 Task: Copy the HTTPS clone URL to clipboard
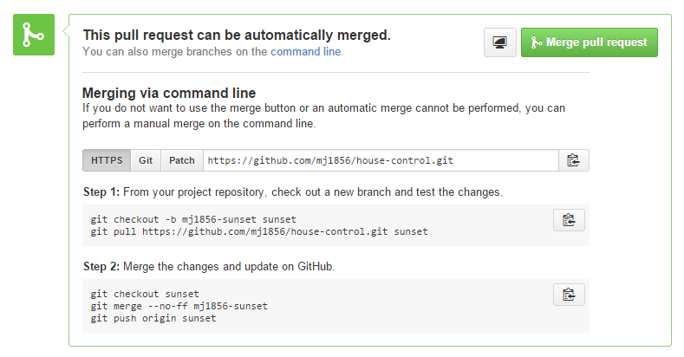point(573,160)
